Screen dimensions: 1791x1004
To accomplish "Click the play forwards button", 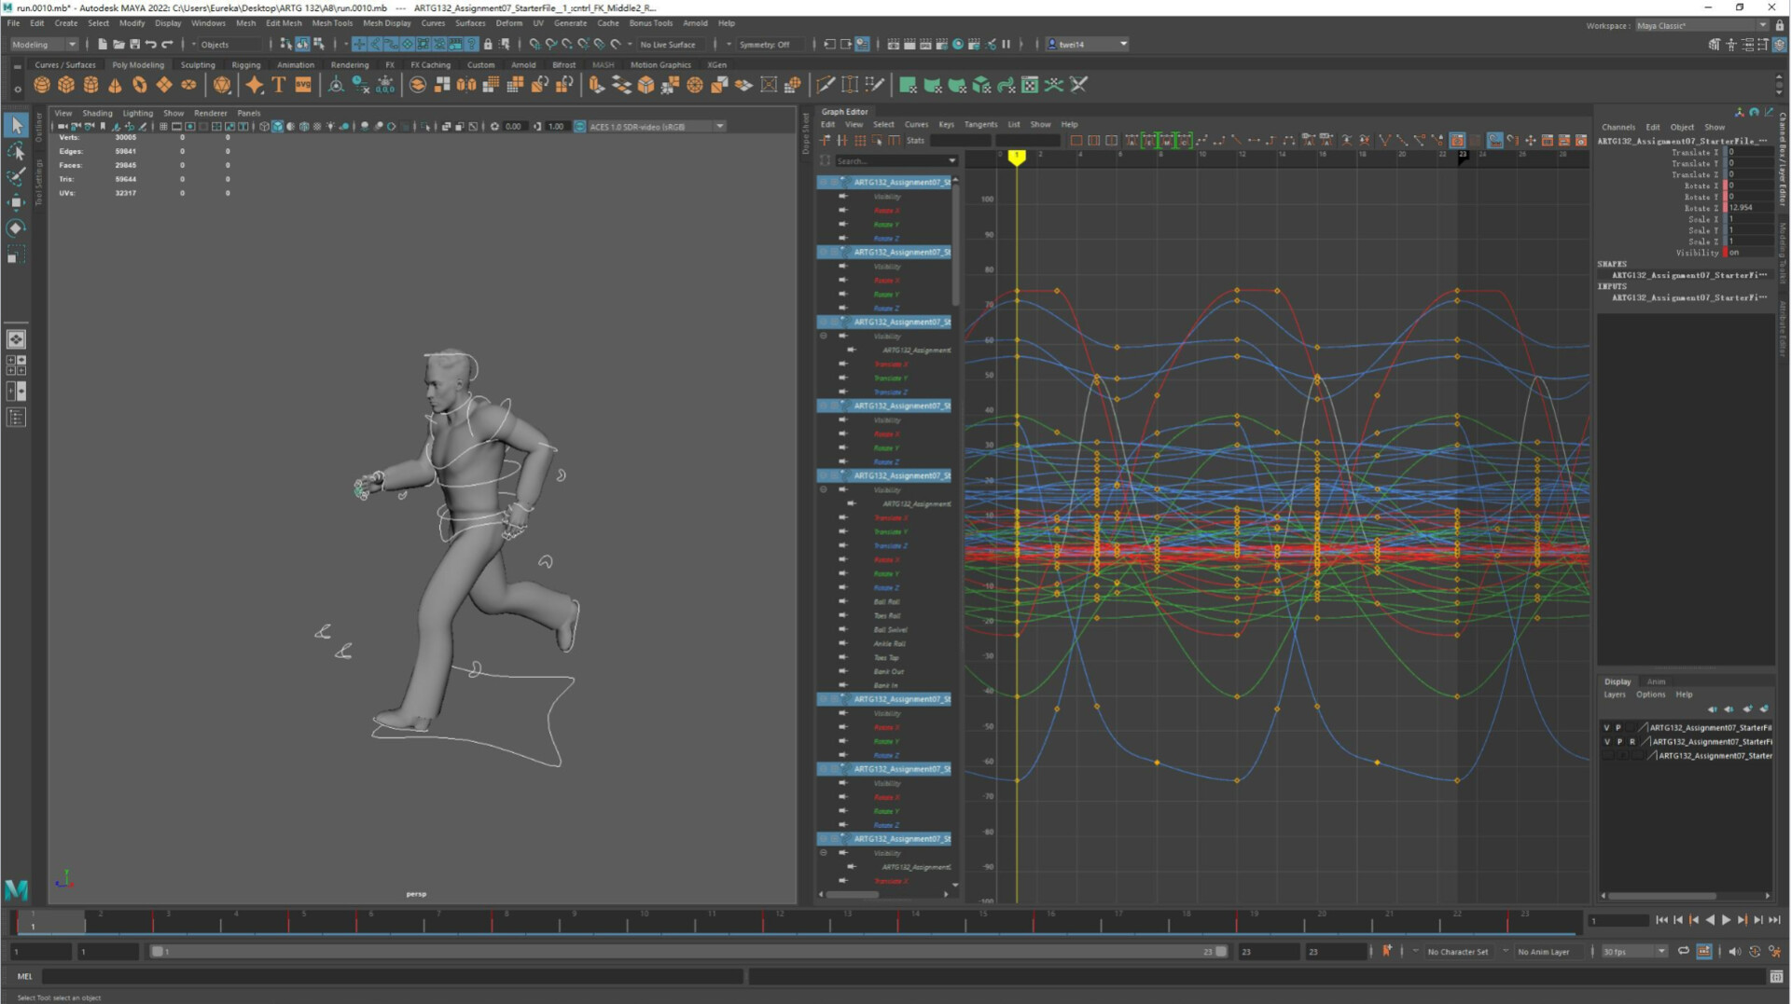I will pos(1725,920).
